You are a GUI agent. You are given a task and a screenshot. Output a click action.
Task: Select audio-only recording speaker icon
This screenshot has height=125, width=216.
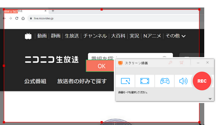183,81
